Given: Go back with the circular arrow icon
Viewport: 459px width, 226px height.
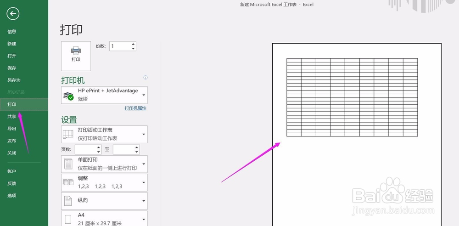Looking at the screenshot, I should coord(13,13).
